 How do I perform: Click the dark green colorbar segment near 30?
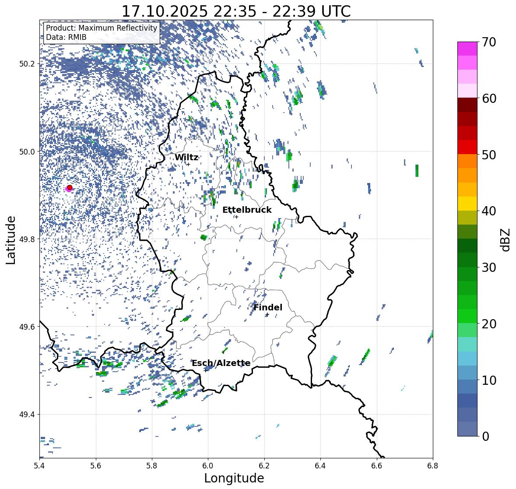click(467, 260)
